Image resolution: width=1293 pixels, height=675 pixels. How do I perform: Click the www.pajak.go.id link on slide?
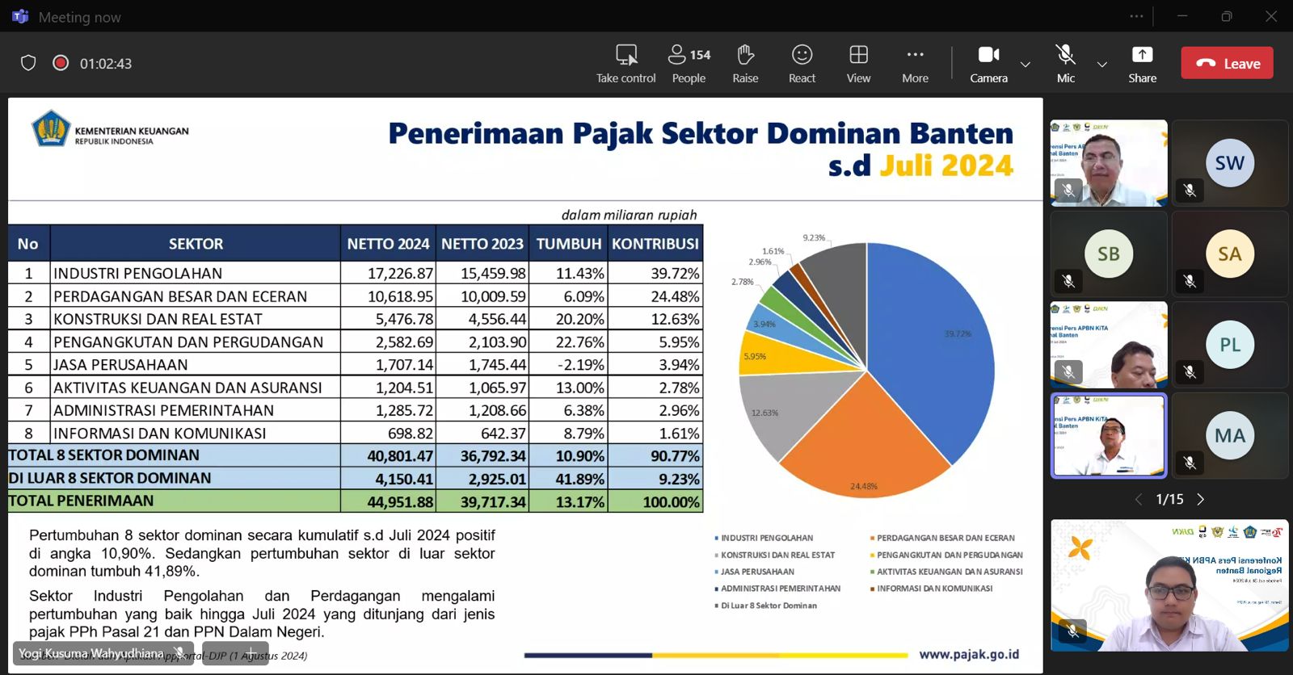968,654
